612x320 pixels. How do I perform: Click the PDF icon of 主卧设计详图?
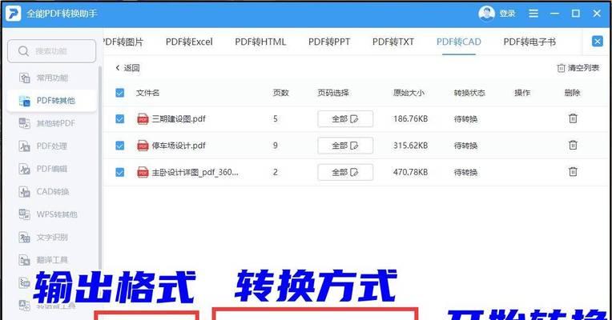[143, 172]
